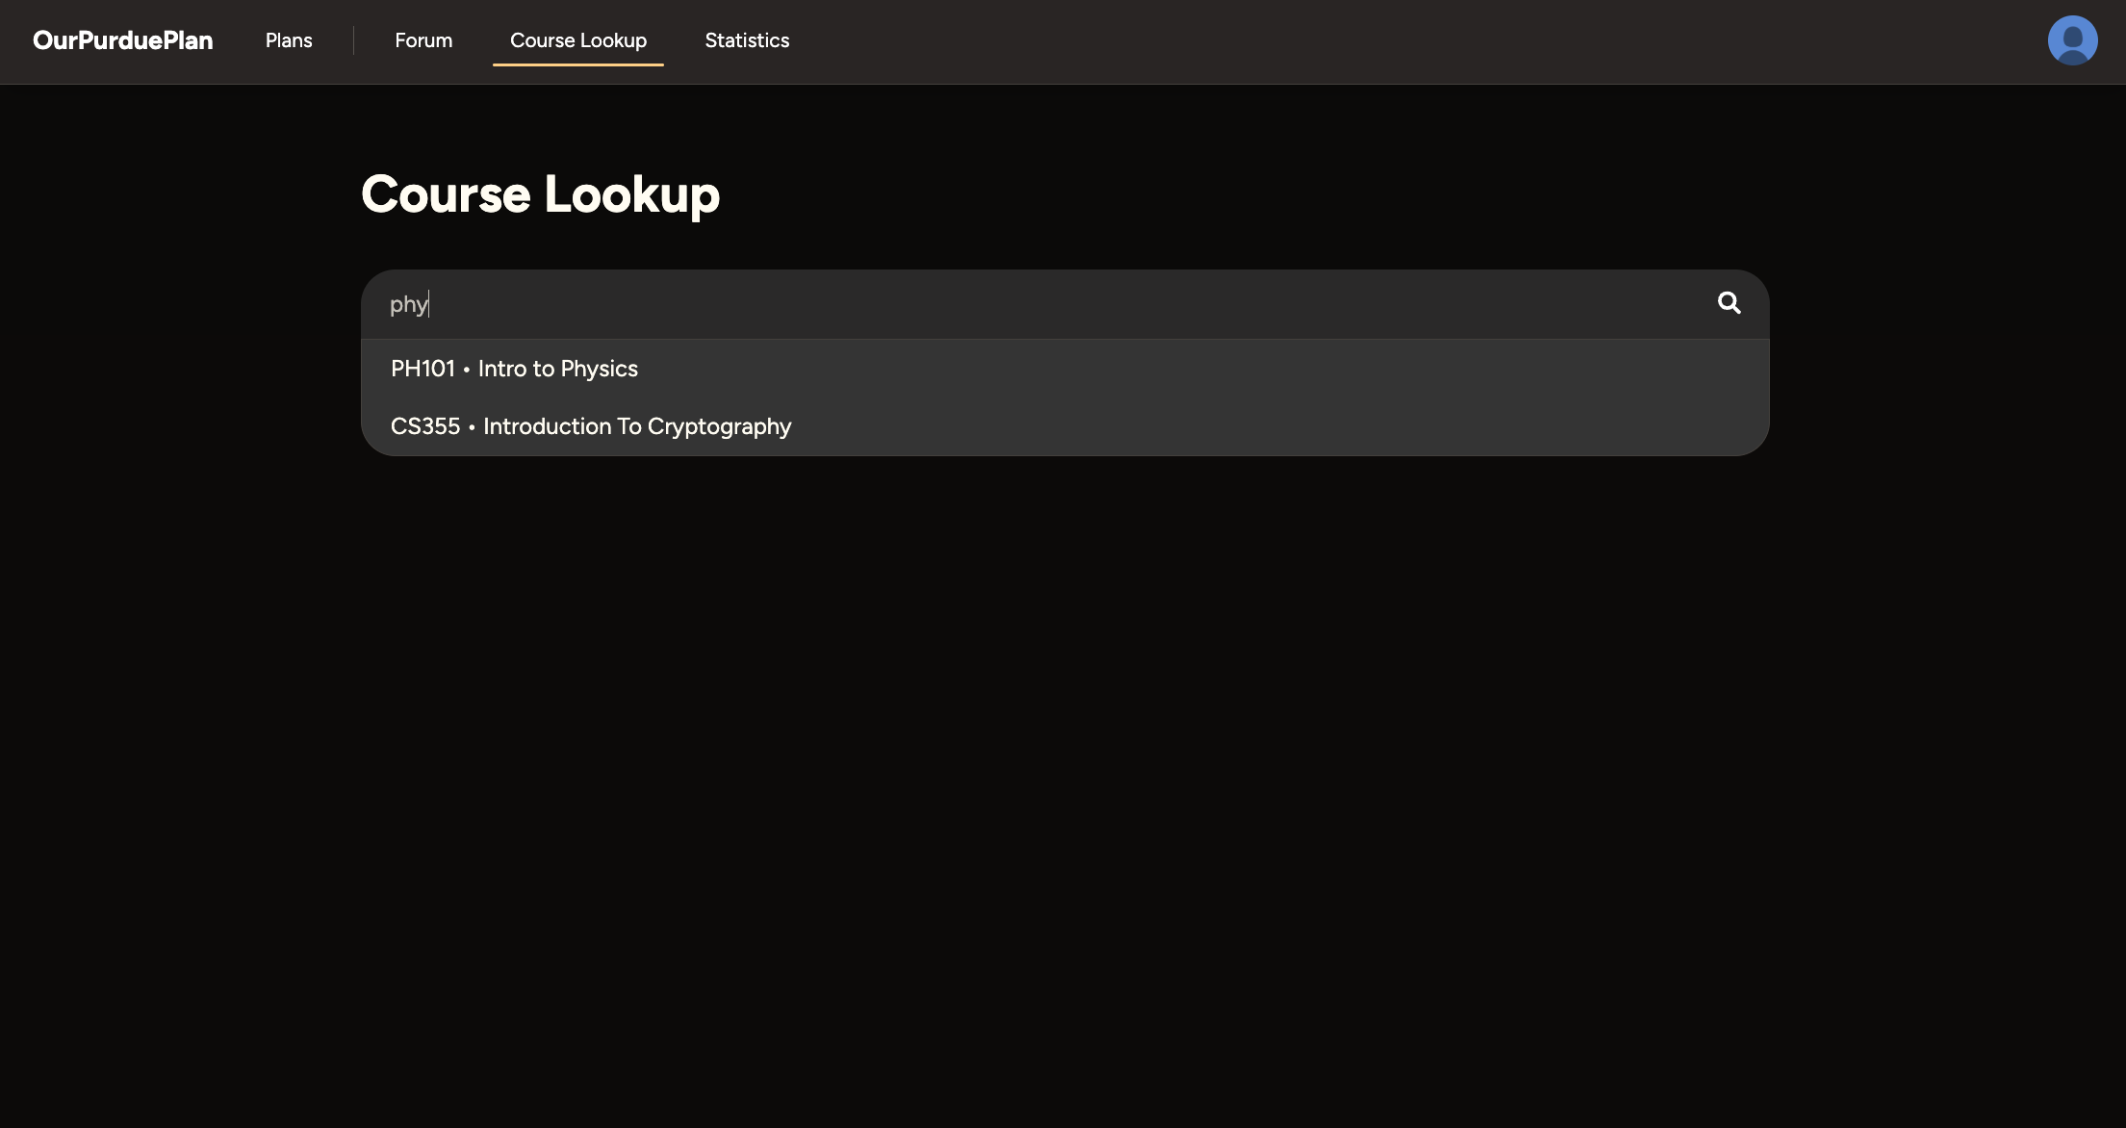Viewport: 2126px width, 1128px height.
Task: Click empty space in top navigation bar
Action: pyautogui.click(x=1347, y=40)
